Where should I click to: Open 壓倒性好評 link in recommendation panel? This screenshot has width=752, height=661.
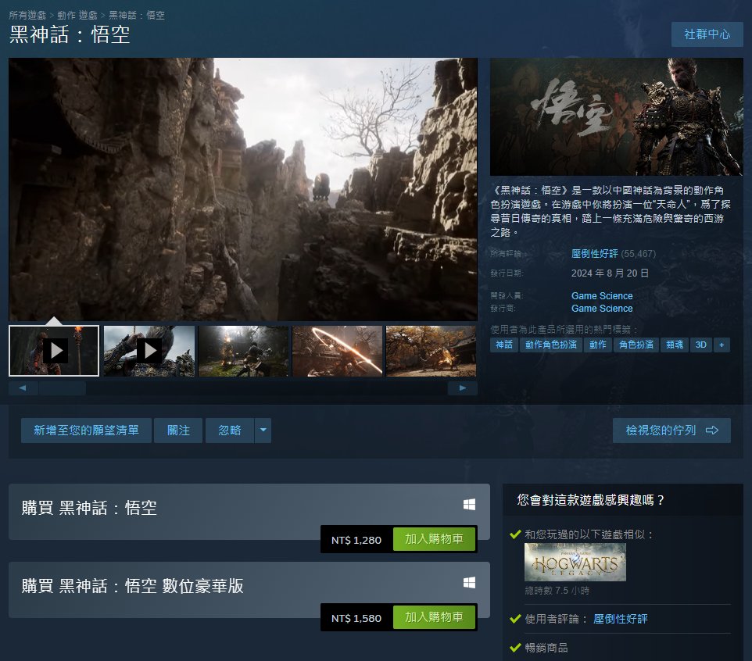point(620,619)
